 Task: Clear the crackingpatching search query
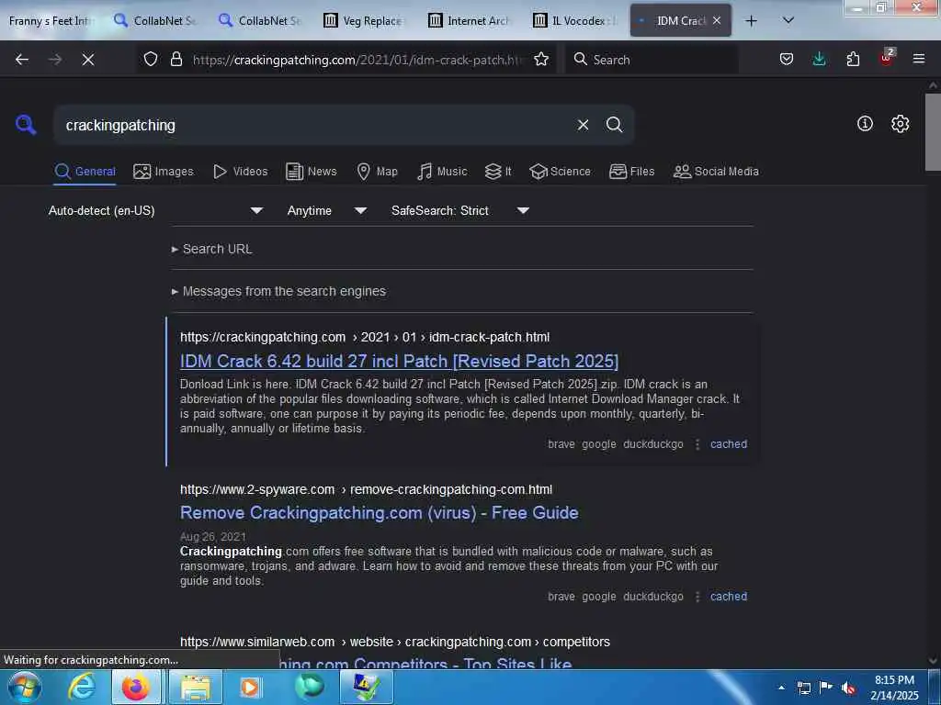tap(583, 125)
